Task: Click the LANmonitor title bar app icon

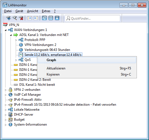Action: (5, 5)
